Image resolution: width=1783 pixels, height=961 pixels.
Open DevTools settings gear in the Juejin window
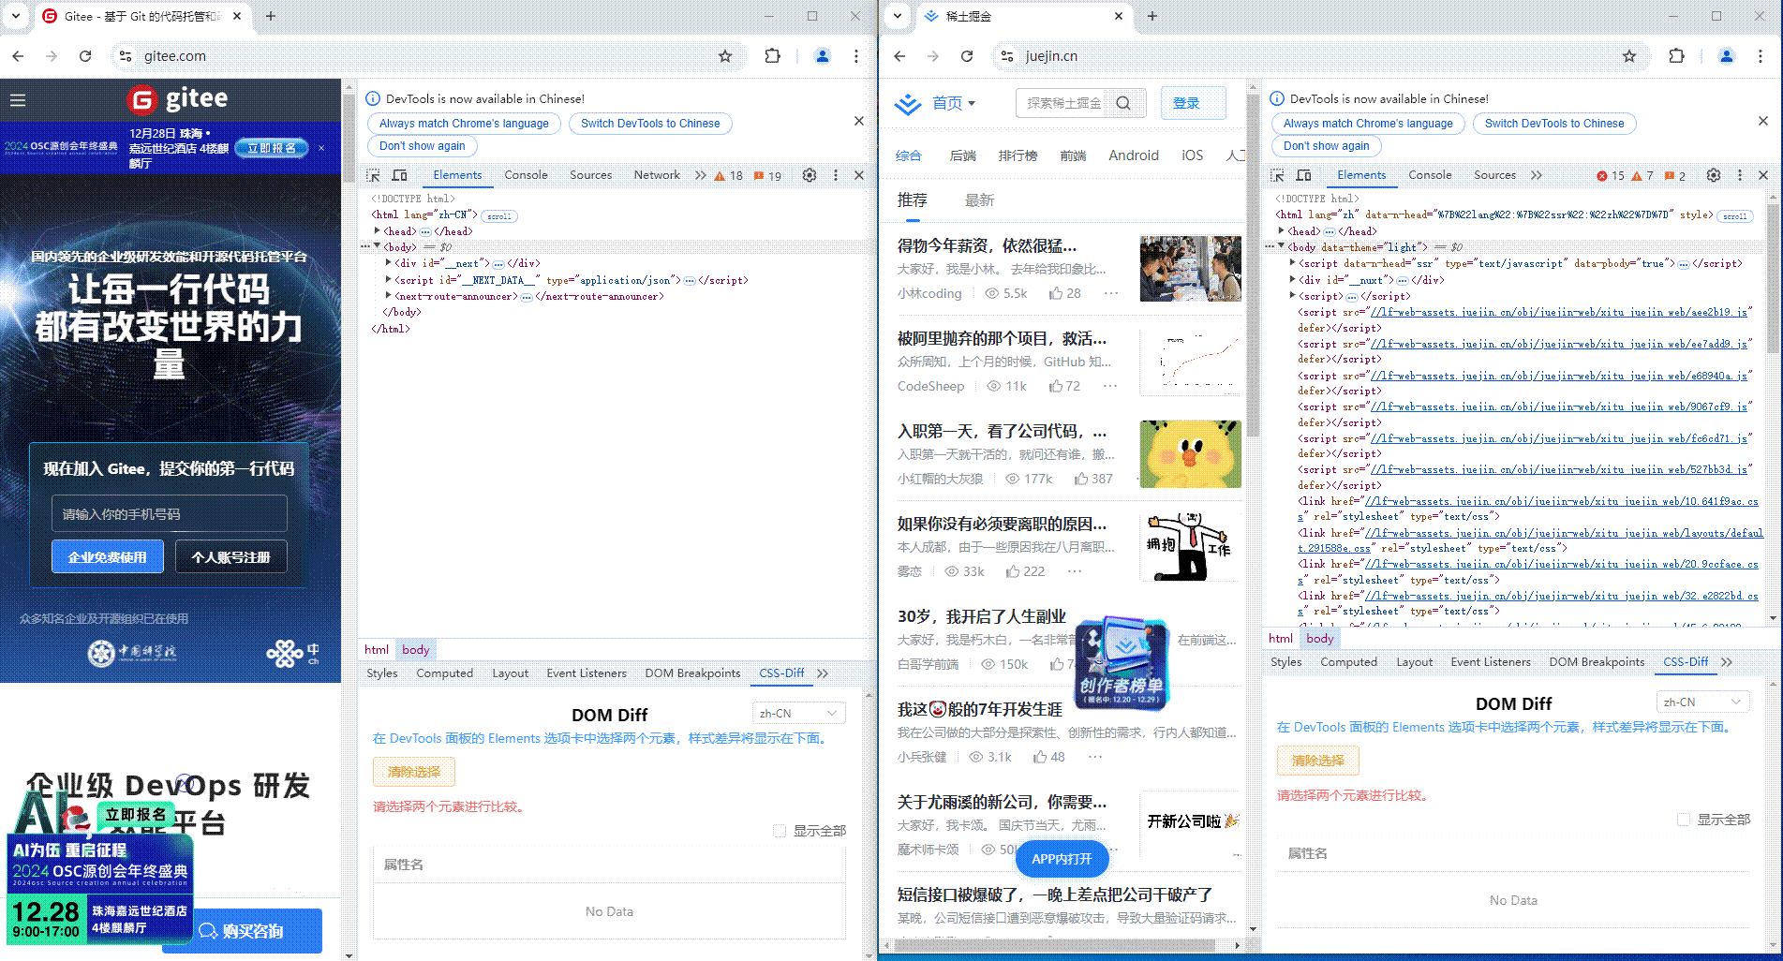point(1714,175)
